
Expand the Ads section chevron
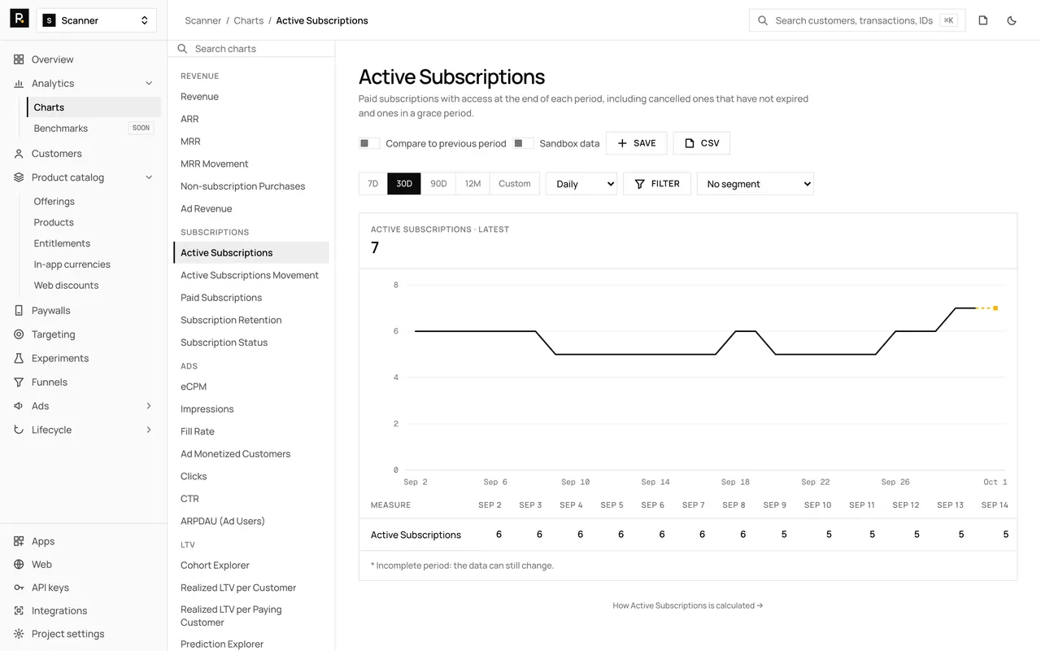[149, 406]
